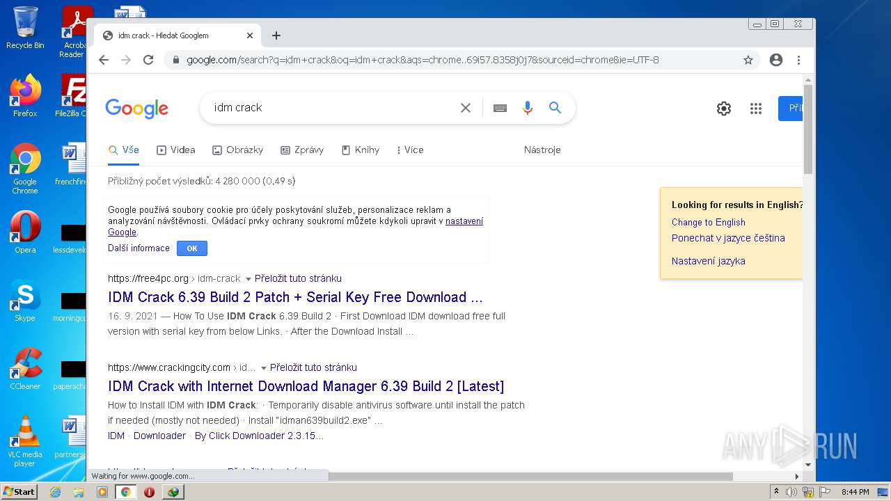Go back with the browser back arrow
Image resolution: width=891 pixels, height=501 pixels.
[x=104, y=60]
